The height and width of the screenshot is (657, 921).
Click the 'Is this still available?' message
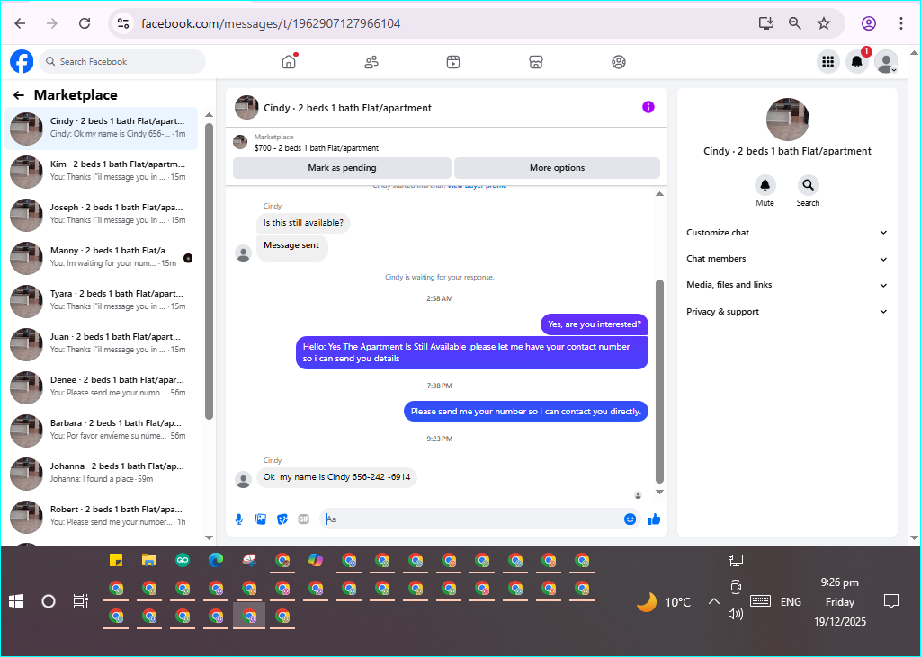point(303,223)
